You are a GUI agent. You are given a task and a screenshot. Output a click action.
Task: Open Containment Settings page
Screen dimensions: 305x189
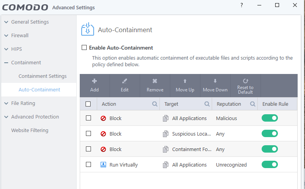tap(43, 76)
